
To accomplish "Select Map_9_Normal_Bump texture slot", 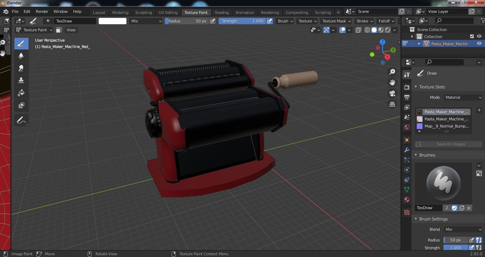I will tap(443, 126).
